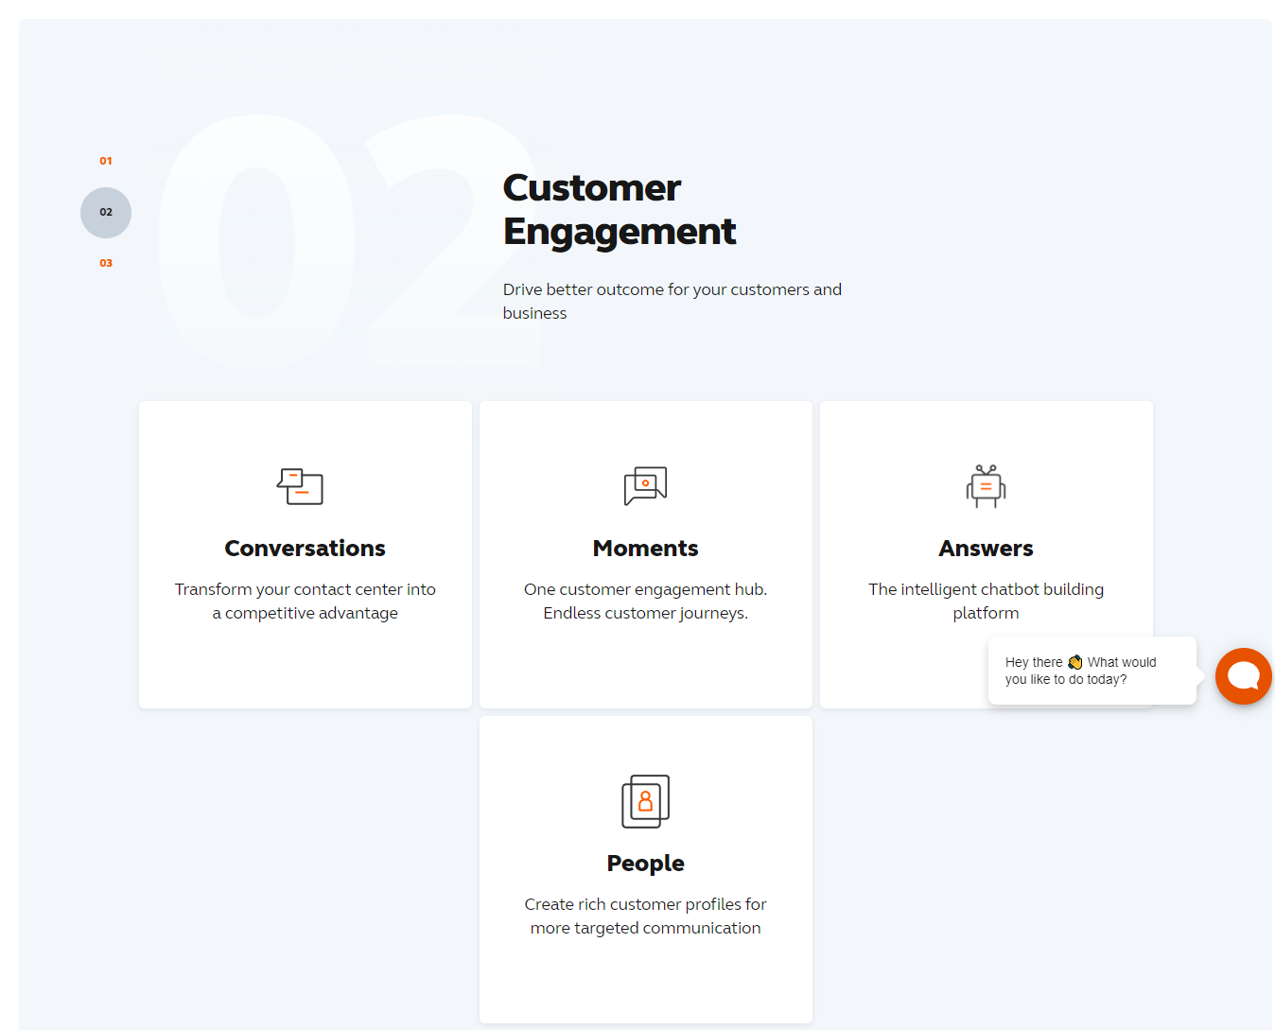Click the Conversations chat windows icon
Screen dimensions: 1275x1030
coord(300,486)
